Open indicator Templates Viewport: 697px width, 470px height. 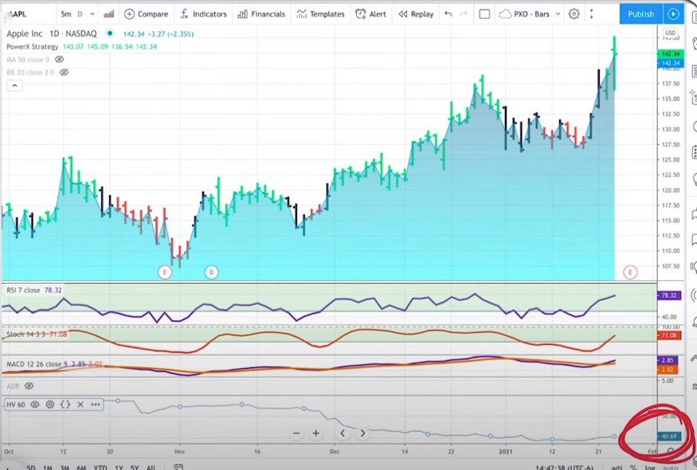(320, 14)
